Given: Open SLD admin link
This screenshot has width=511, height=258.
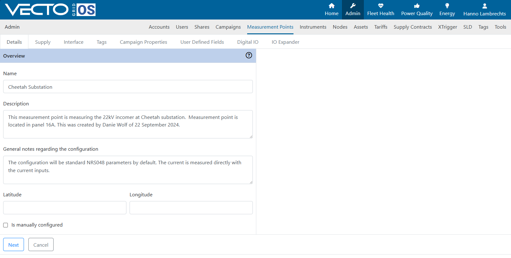Looking at the screenshot, I should coord(467,27).
